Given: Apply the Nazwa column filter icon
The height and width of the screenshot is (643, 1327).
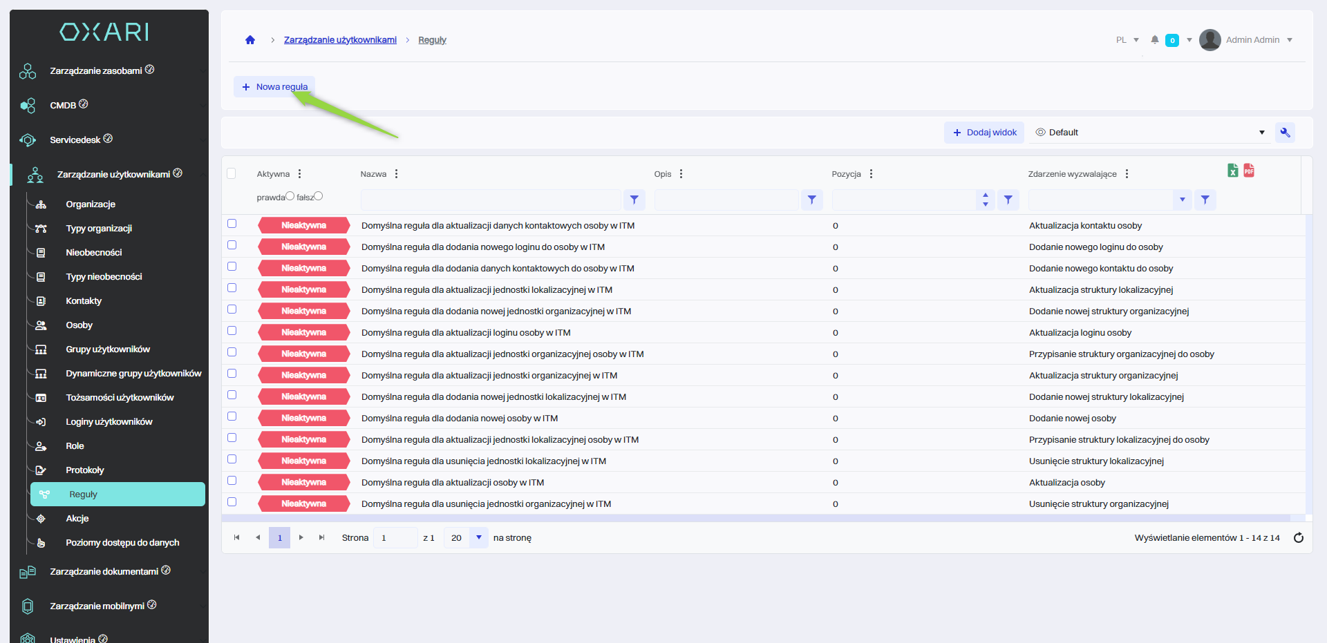Looking at the screenshot, I should [x=634, y=200].
